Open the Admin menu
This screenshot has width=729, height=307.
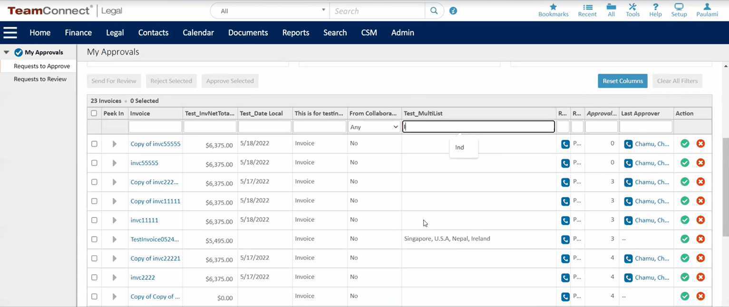click(403, 32)
